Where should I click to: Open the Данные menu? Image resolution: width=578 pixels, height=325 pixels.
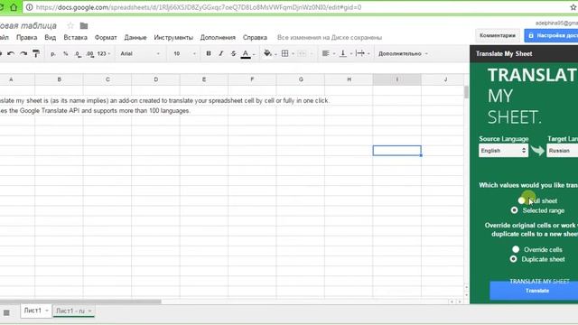tap(135, 38)
